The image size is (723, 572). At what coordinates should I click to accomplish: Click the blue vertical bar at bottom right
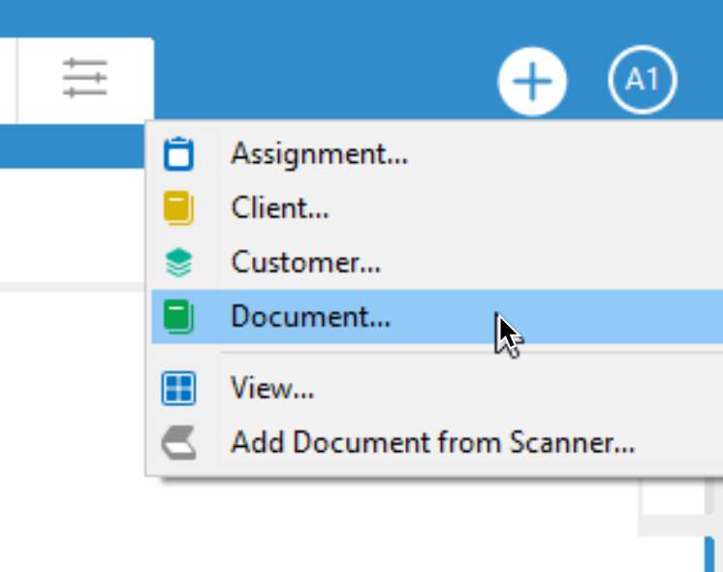click(x=709, y=555)
